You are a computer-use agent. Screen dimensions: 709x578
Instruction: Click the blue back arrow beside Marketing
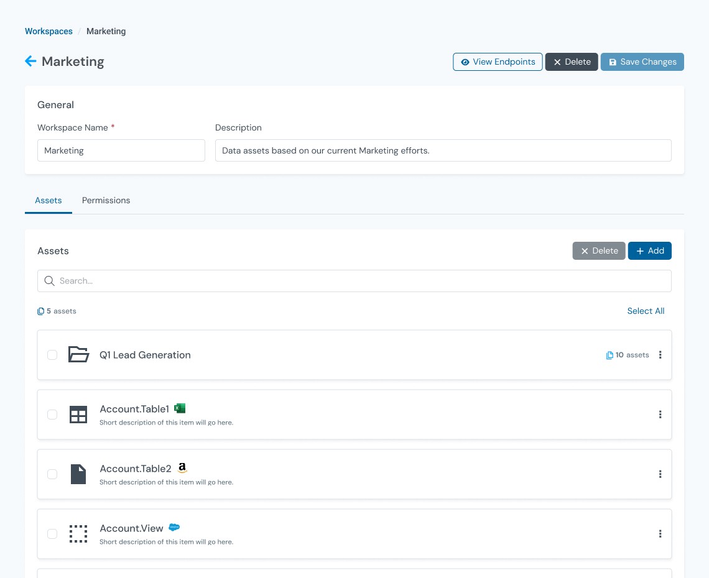tap(30, 61)
